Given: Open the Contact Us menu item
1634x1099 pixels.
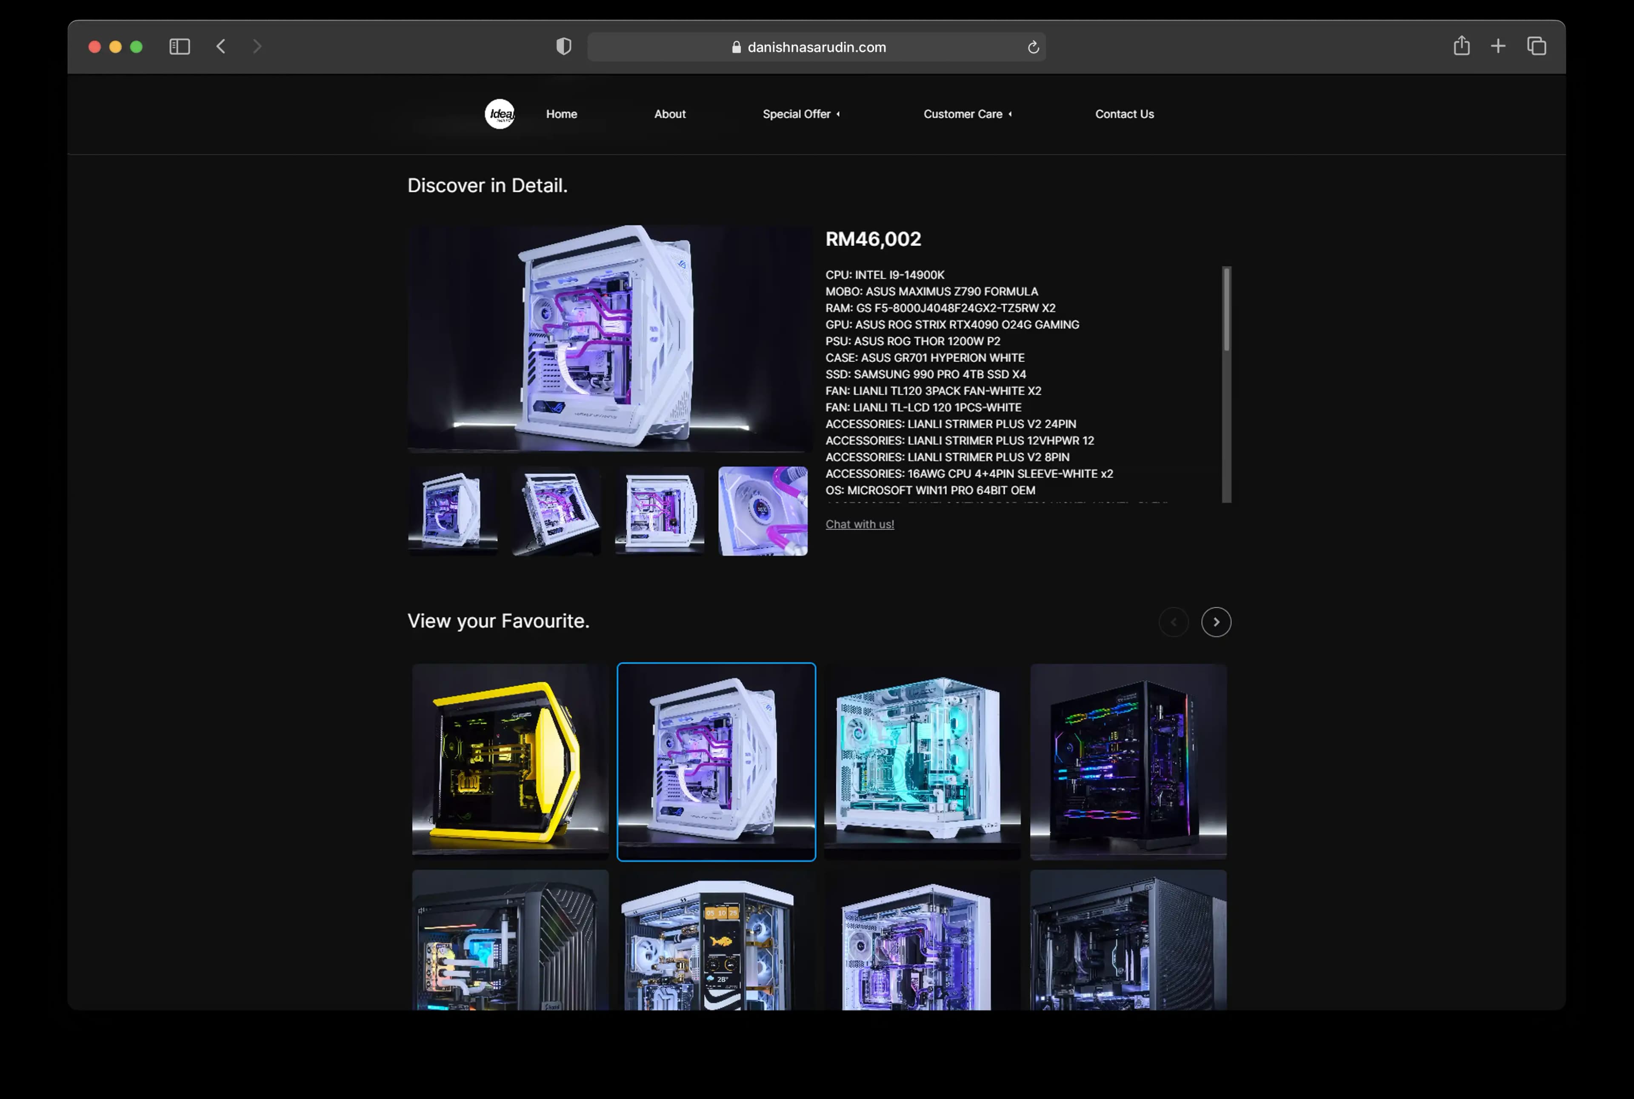Looking at the screenshot, I should point(1124,114).
